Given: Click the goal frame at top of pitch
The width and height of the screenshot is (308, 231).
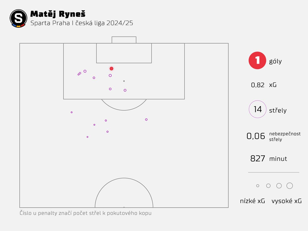Looking at the screenshot, I should coord(124,40).
